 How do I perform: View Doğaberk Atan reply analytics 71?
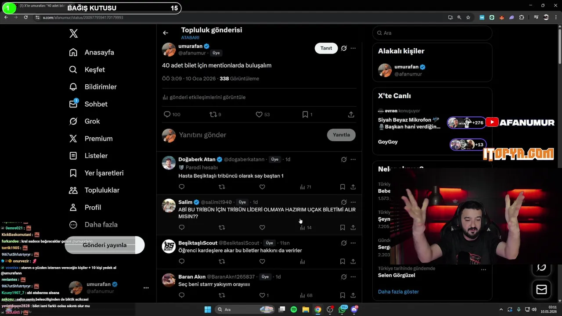pos(306,187)
